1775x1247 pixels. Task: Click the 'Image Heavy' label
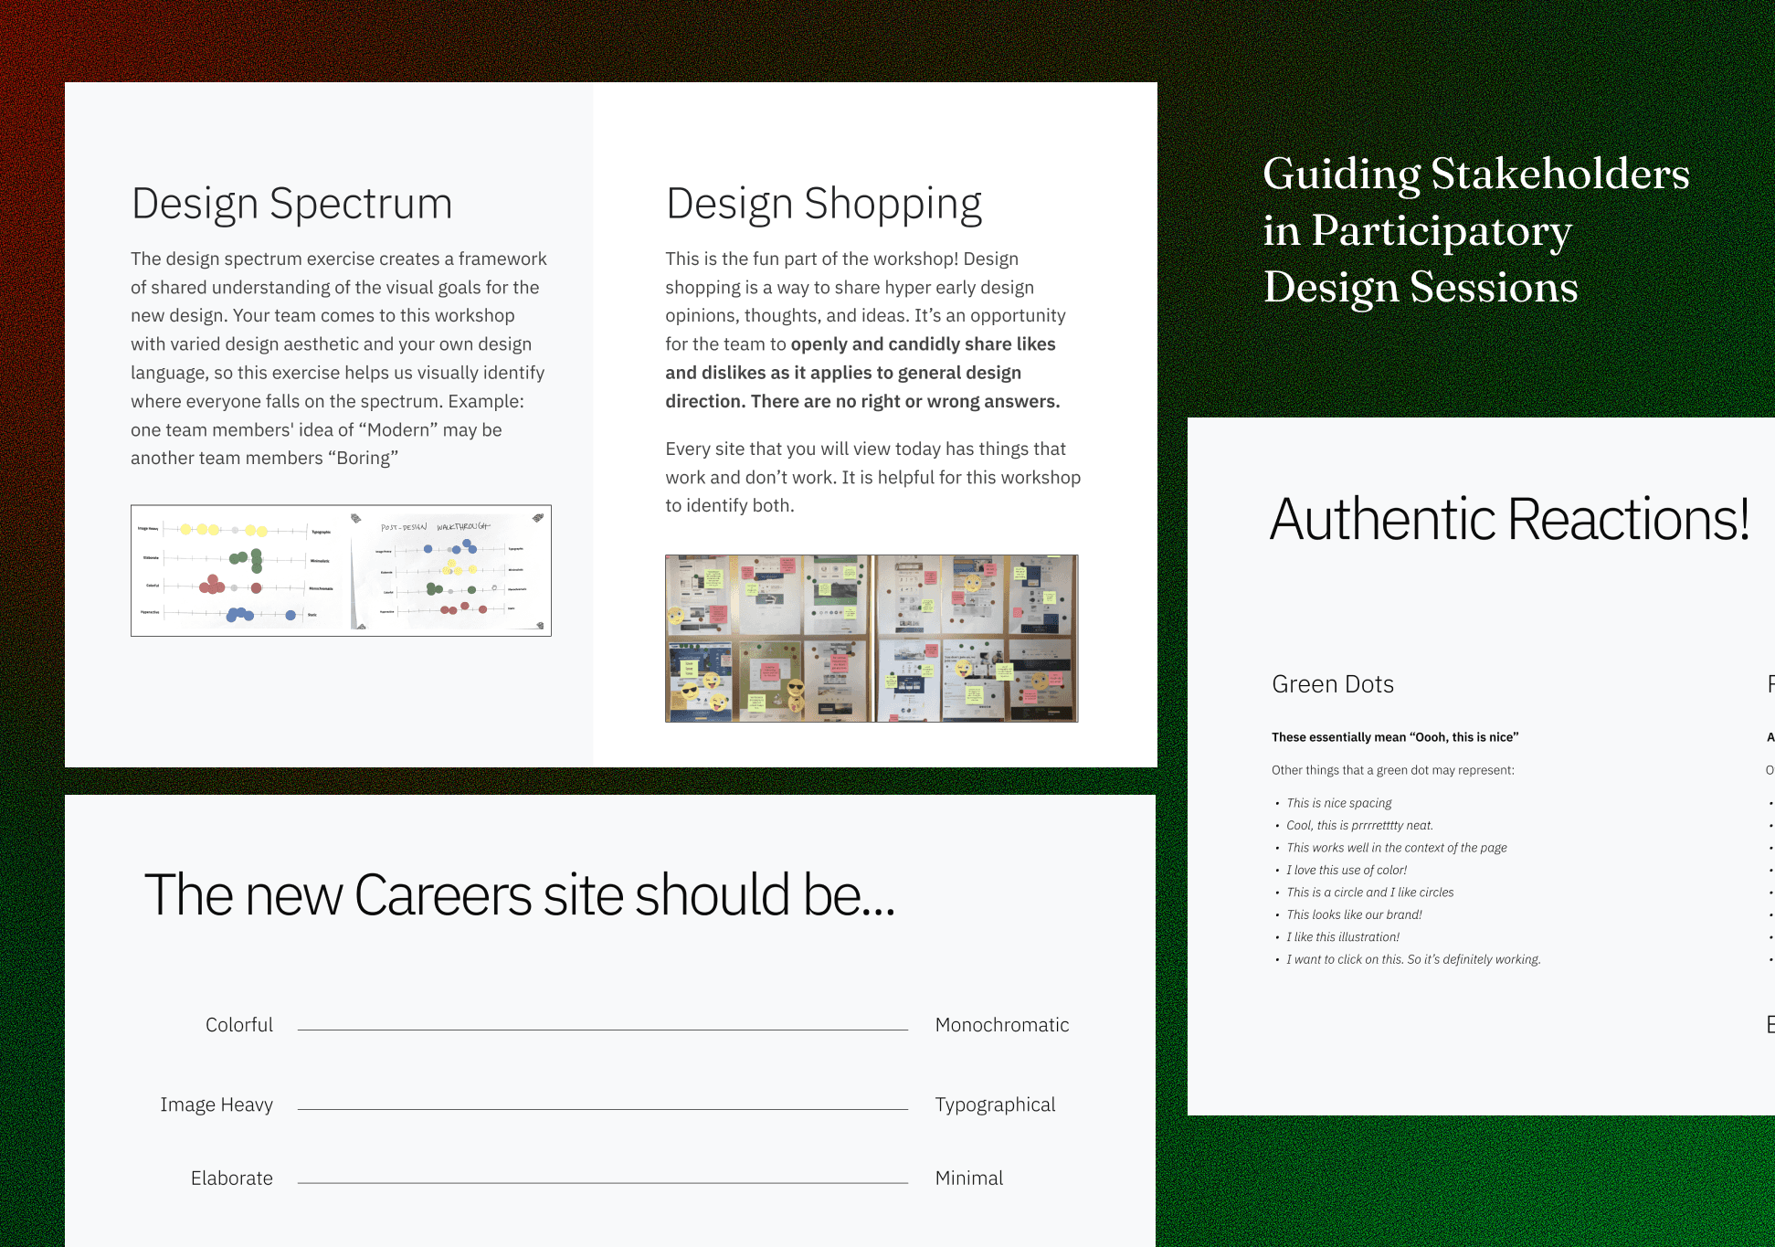[217, 1104]
